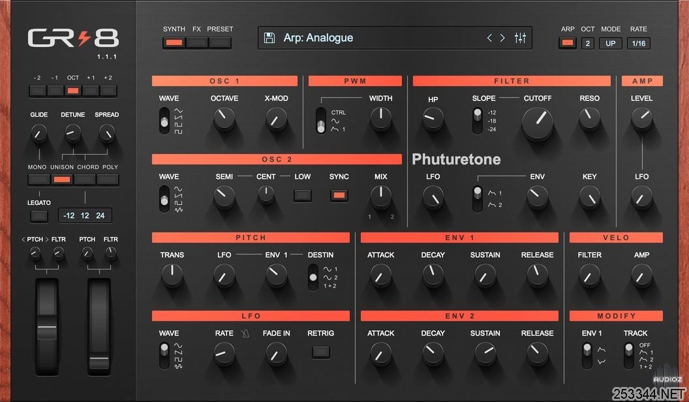Click the SPREAD knob
This screenshot has height=402, width=689.
pyautogui.click(x=107, y=133)
